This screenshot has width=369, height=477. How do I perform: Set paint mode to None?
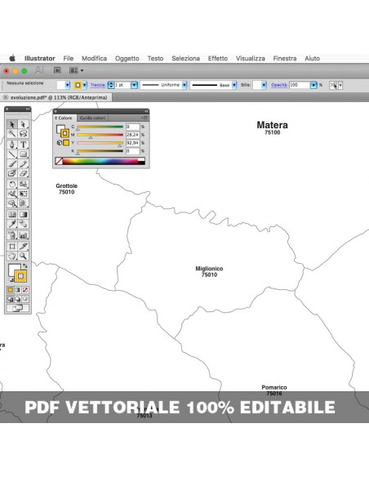[x=25, y=290]
